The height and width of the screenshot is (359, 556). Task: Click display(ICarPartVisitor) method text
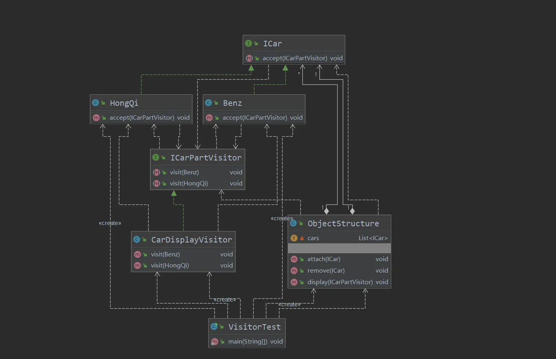pyautogui.click(x=340, y=282)
